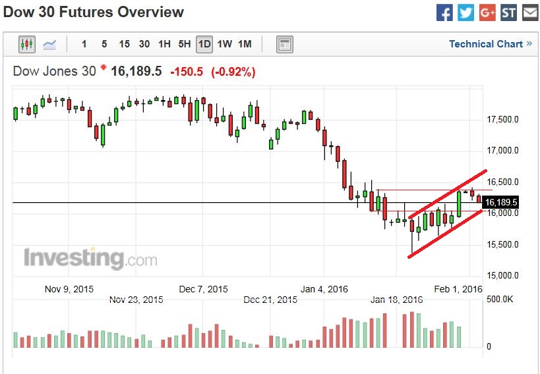Switch to line chart type
540x374 pixels.
49,45
